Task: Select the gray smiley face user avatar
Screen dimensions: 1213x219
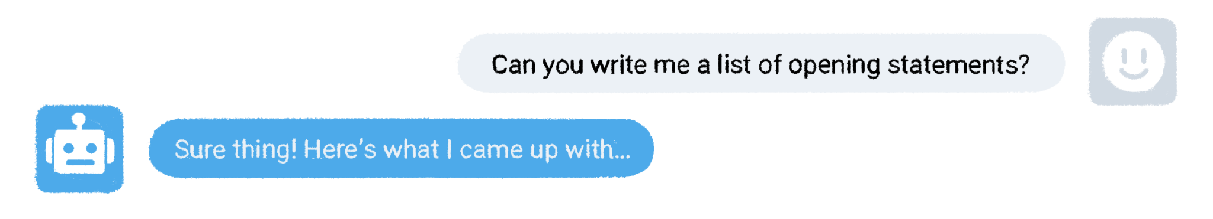Action: coord(1132,61)
